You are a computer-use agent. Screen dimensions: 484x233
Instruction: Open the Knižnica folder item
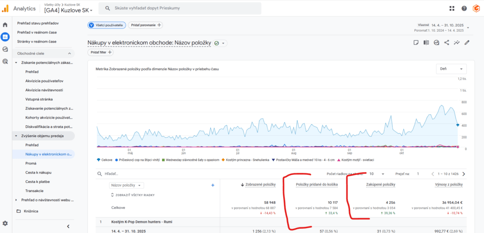coord(27,211)
